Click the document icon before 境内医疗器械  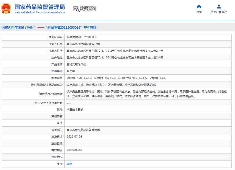(3, 27)
